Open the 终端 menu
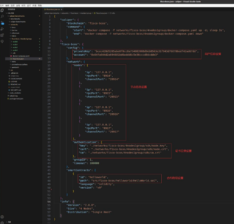Image resolution: width=234 pixels, height=224 pixels. [x=34, y=6]
